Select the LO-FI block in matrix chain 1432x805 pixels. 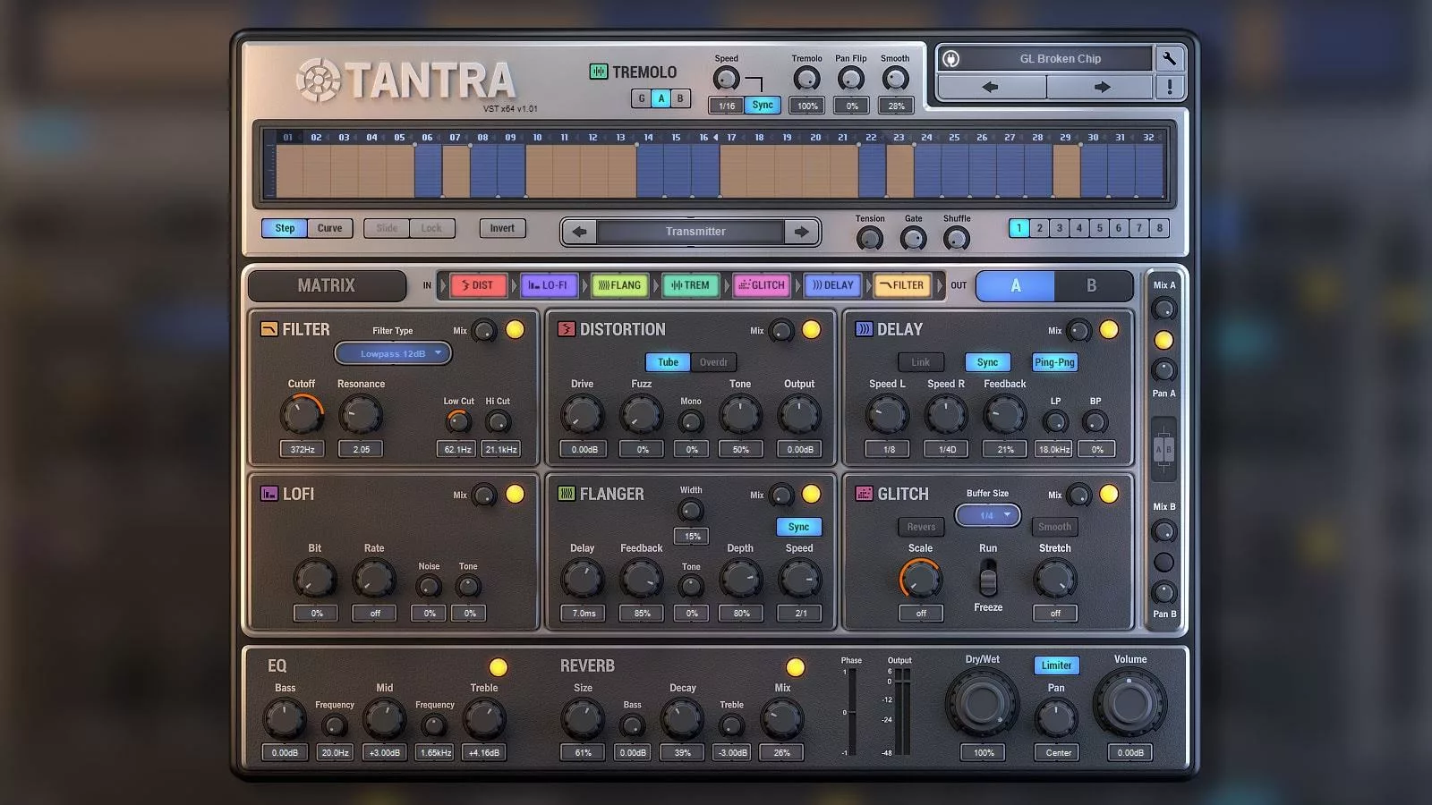549,285
